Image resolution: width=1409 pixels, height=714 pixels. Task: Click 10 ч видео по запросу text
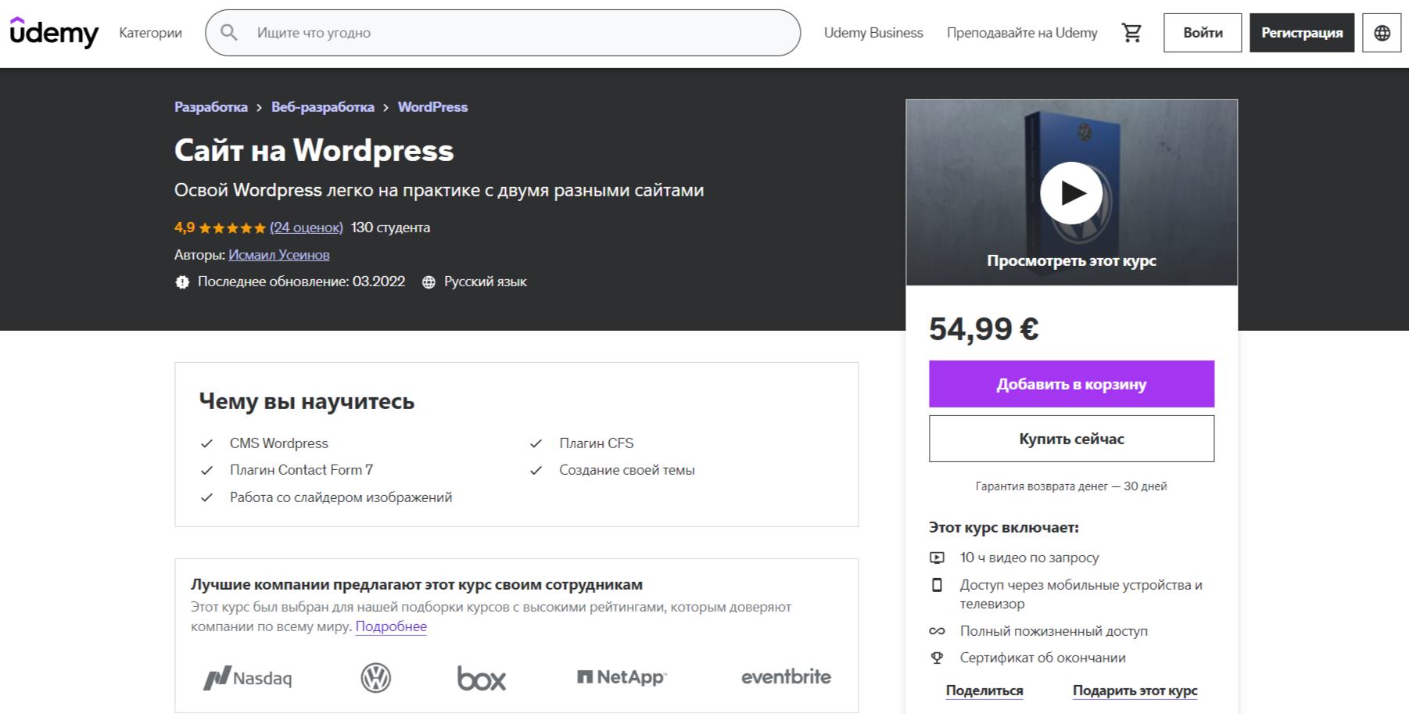coord(1029,558)
